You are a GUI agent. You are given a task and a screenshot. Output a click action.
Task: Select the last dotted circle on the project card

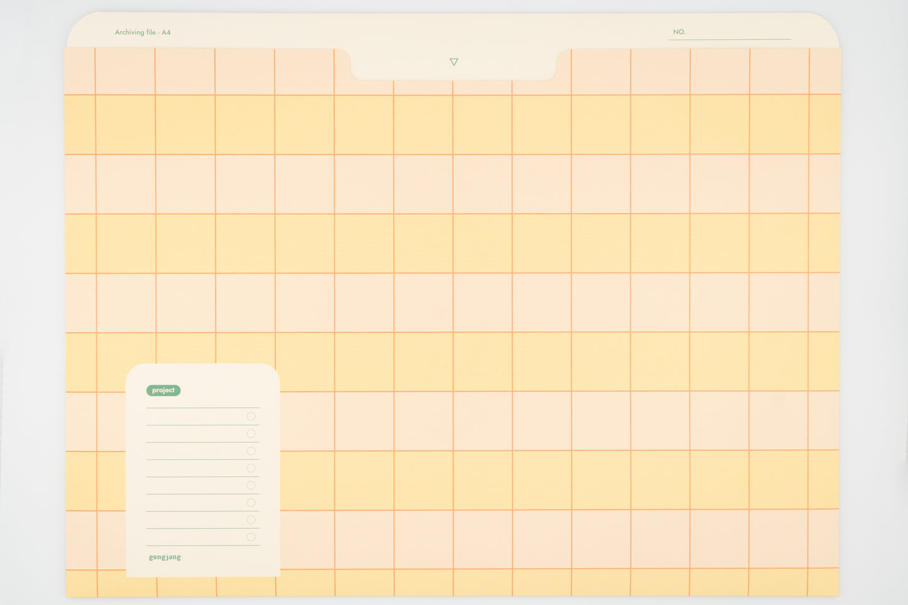click(251, 537)
